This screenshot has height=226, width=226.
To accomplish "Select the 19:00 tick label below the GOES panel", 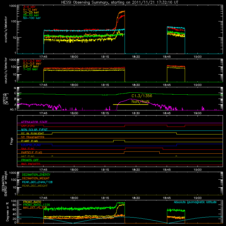I will pos(197,113).
